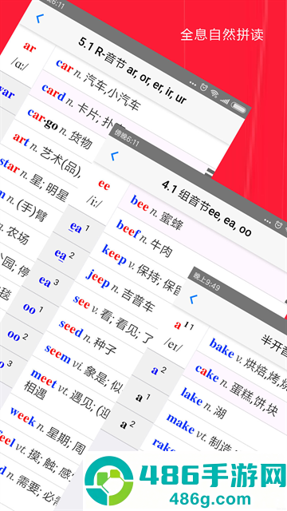
Task: Open word 'bee n. 蜜蜂'
Action: (157, 212)
